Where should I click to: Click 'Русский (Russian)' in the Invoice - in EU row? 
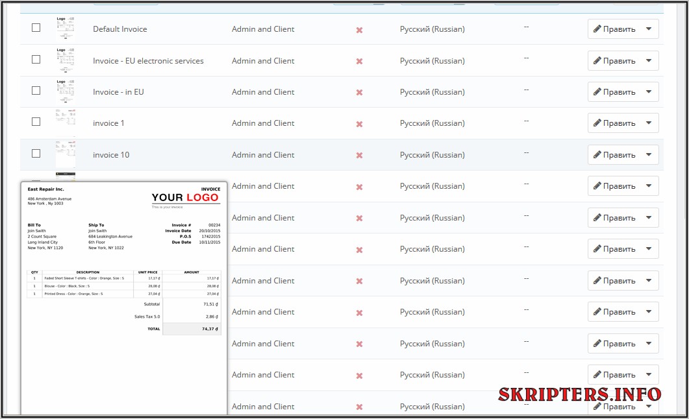tap(432, 91)
